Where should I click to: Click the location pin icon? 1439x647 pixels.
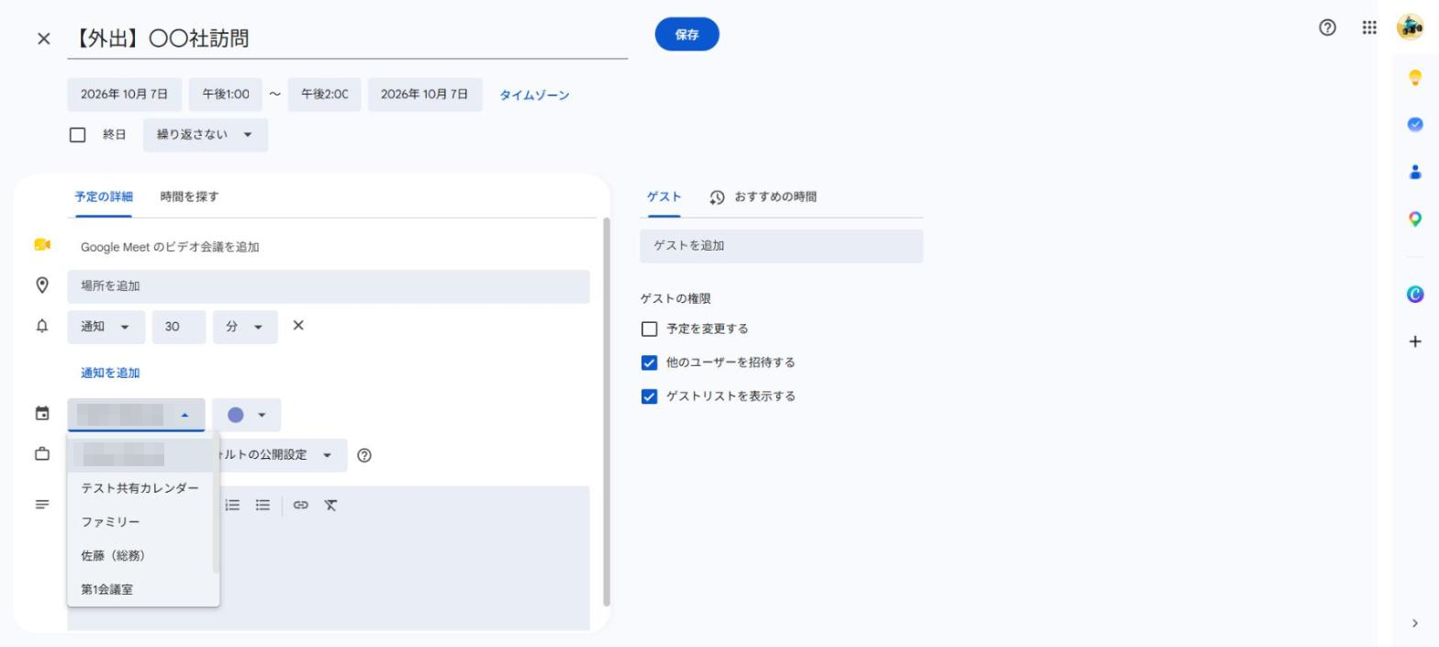click(x=42, y=285)
